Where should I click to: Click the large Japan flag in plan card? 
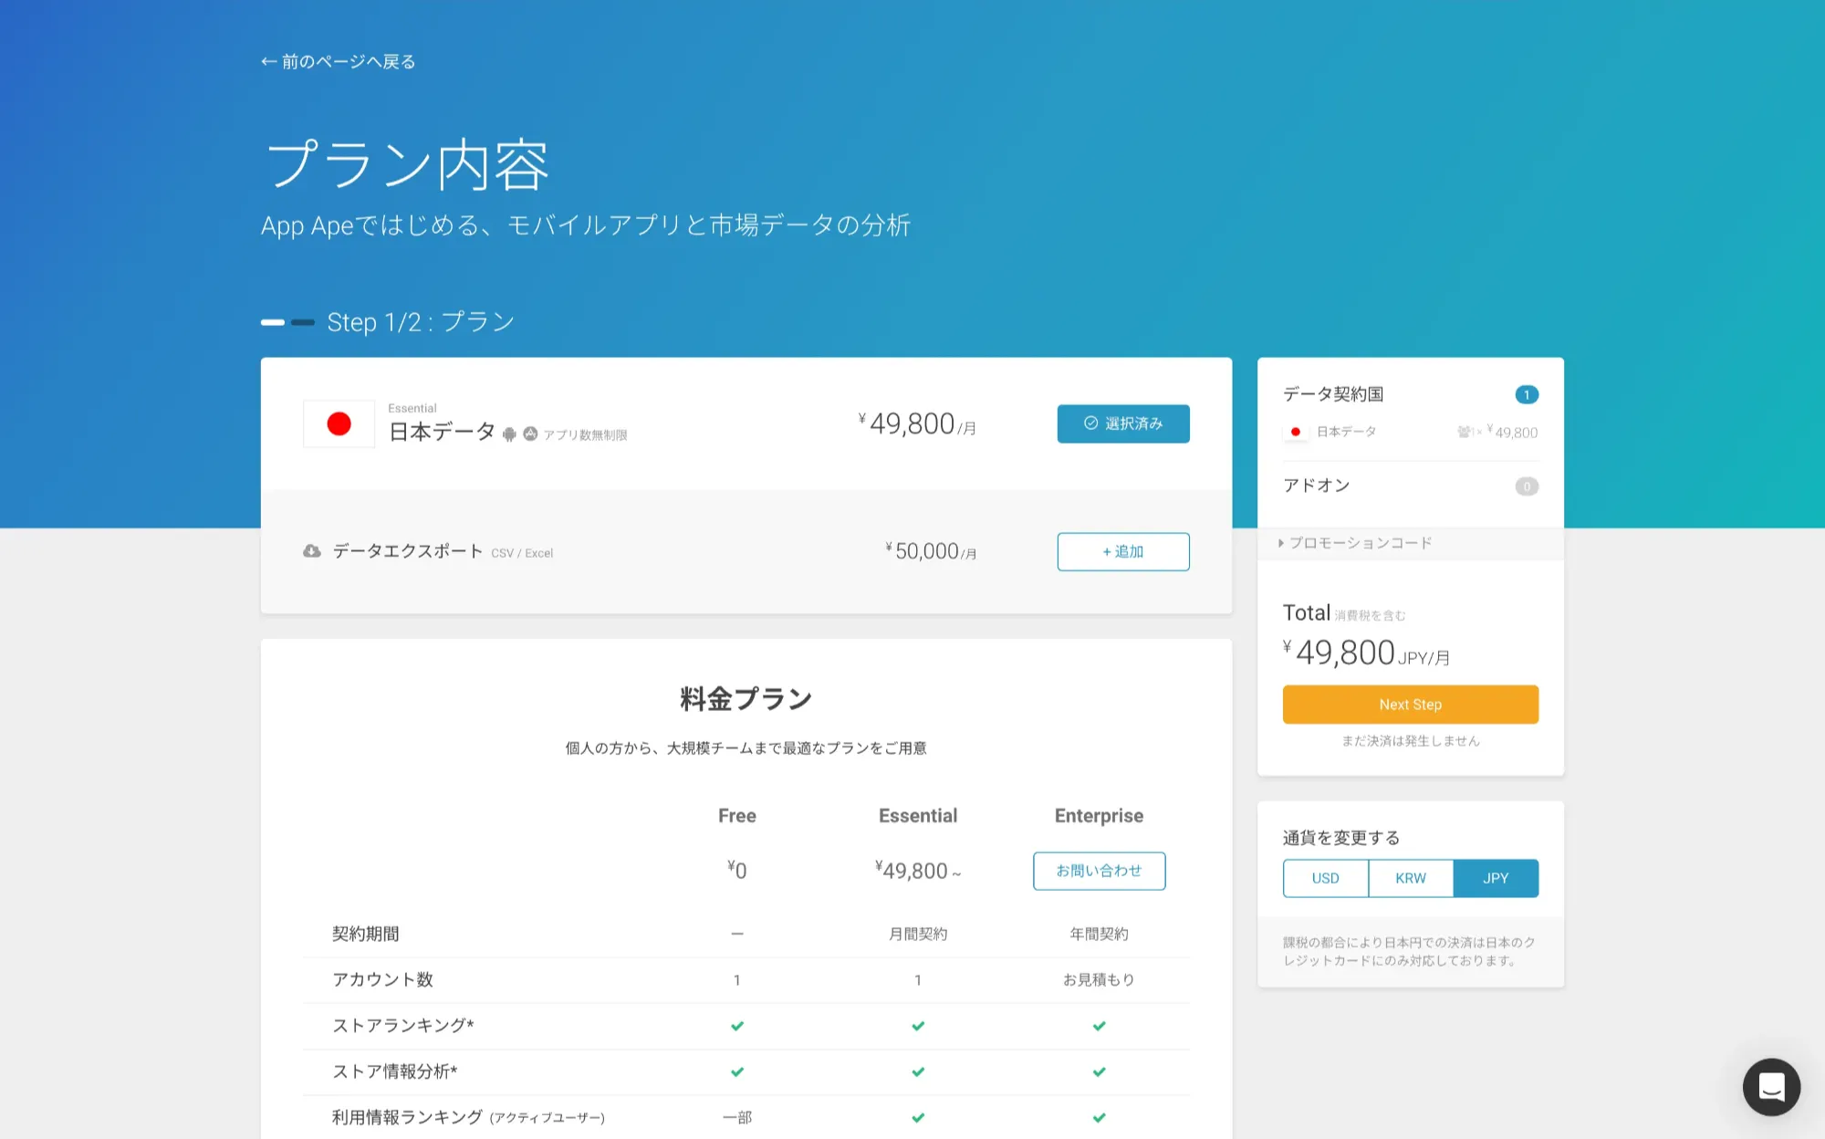tap(339, 423)
